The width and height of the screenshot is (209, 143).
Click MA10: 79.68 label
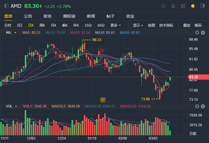[55, 33]
